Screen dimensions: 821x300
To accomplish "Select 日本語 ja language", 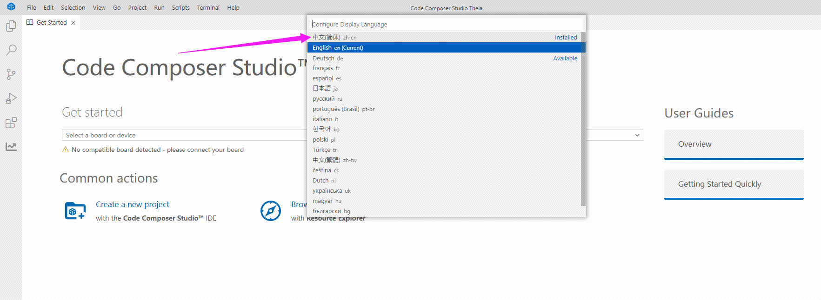I will [444, 89].
